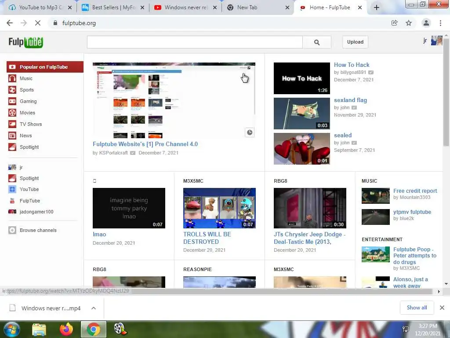Go back in browser
Viewport: 450px width, 338px height.
[10, 23]
